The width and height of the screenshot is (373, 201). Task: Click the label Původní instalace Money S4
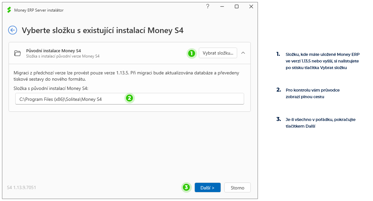tap(54, 51)
